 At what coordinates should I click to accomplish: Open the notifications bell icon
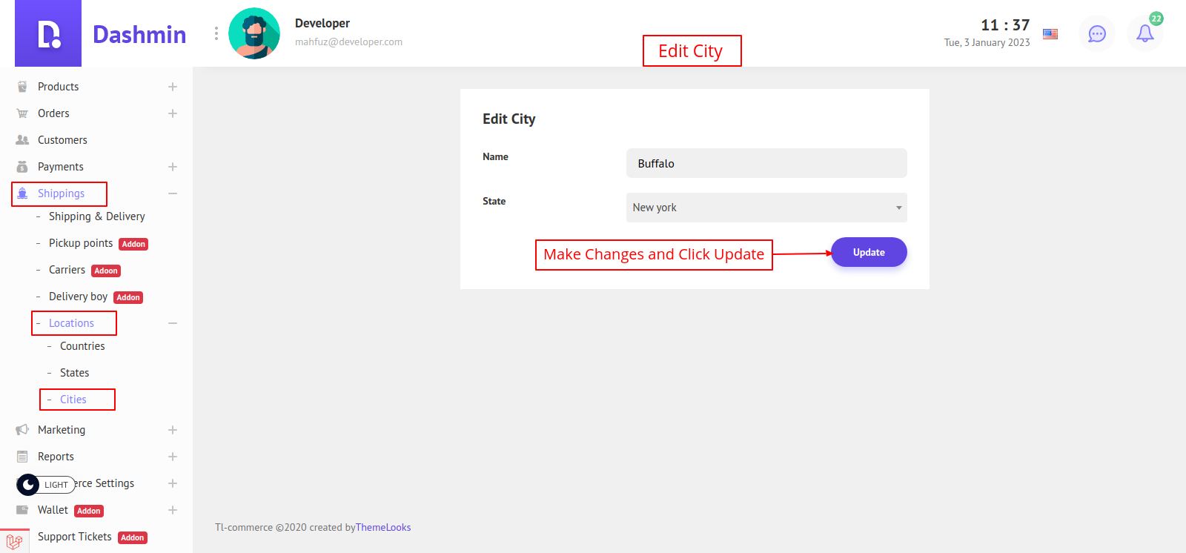[x=1144, y=33]
